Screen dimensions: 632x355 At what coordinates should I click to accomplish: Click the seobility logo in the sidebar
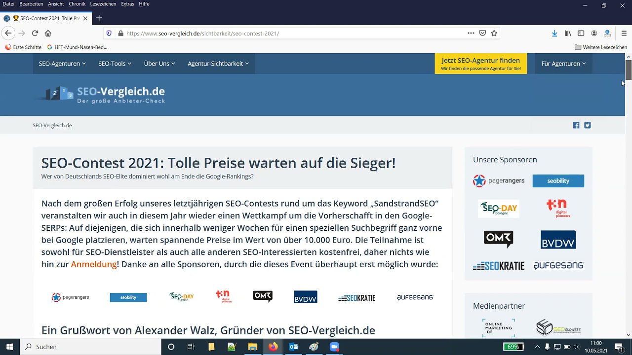pos(558,181)
